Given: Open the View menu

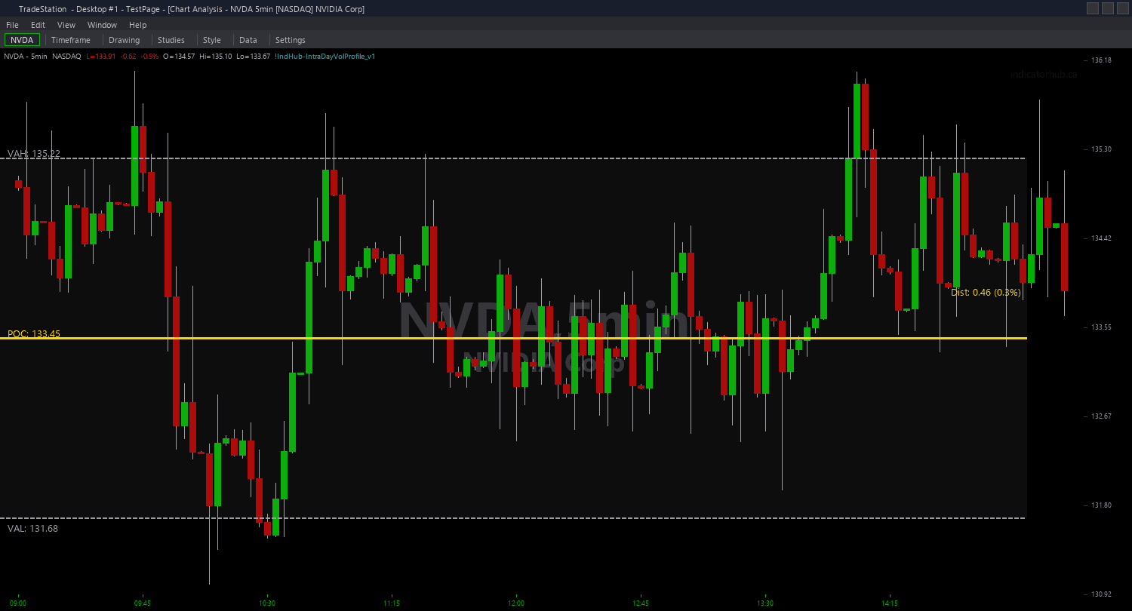Looking at the screenshot, I should coord(66,24).
